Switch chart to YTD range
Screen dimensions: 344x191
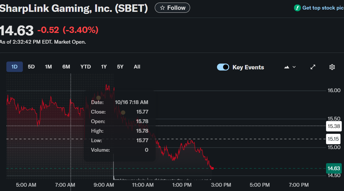(x=86, y=67)
